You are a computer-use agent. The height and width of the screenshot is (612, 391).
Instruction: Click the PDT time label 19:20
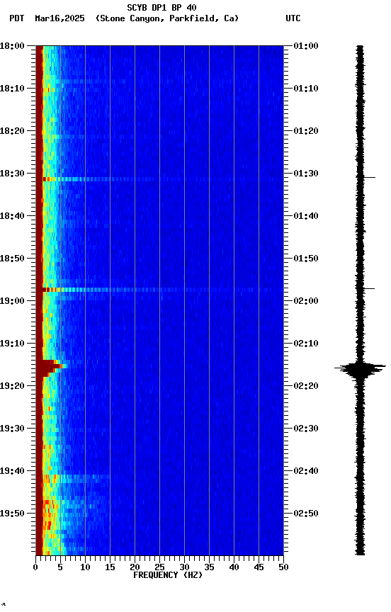tap(12, 386)
